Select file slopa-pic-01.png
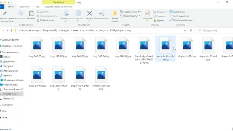233x131 pixels. click(x=187, y=47)
